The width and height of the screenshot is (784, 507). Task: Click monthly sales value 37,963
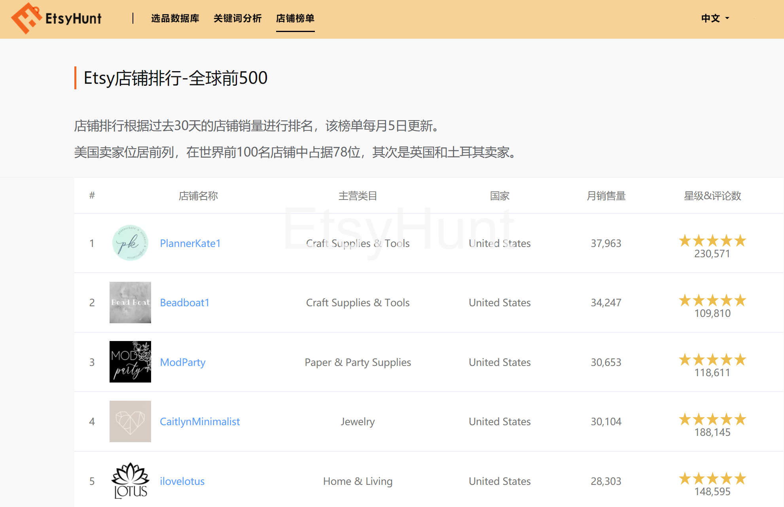coord(606,243)
